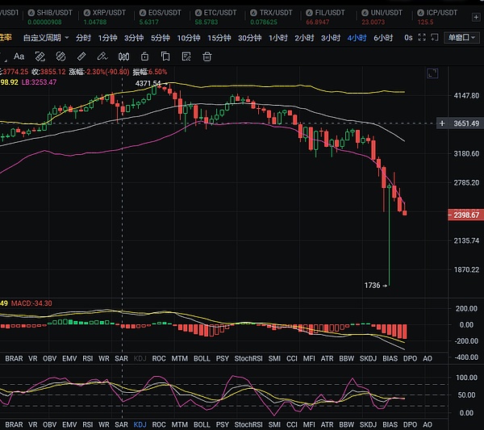Click the trash icon to delete drawings
The image size is (484, 430).
click(x=207, y=56)
